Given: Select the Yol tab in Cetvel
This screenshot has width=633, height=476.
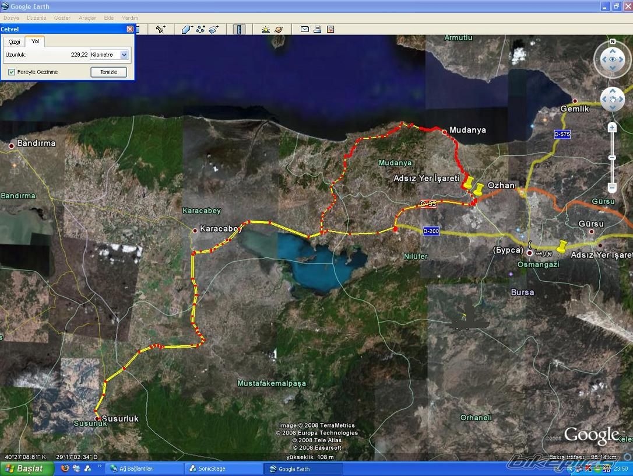Looking at the screenshot, I should click(x=35, y=41).
